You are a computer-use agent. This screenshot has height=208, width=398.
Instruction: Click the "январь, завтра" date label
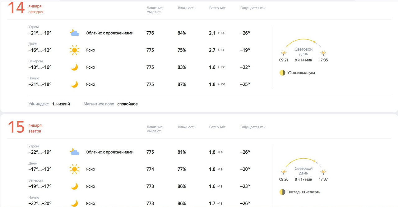point(35,128)
